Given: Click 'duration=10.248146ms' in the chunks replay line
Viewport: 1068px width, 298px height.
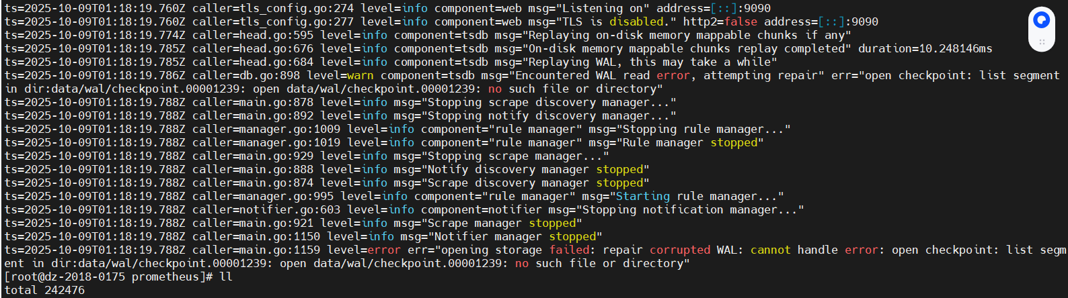Looking at the screenshot, I should [925, 48].
